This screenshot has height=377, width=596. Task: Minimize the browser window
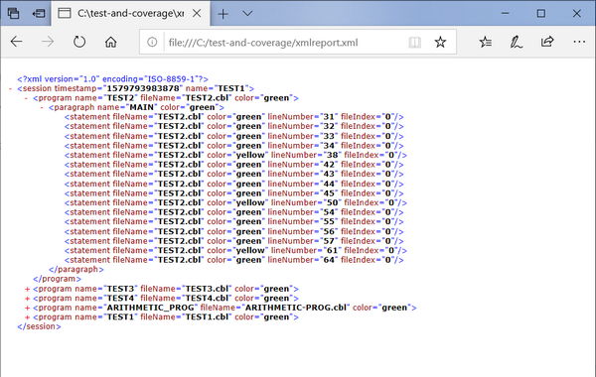coord(506,13)
